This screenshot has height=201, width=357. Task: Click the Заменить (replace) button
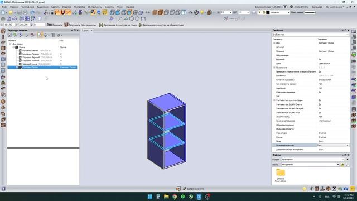55,25
